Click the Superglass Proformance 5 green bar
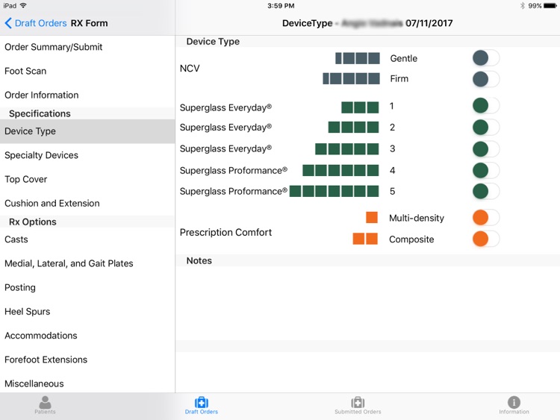This screenshot has height=420, width=560. [334, 191]
